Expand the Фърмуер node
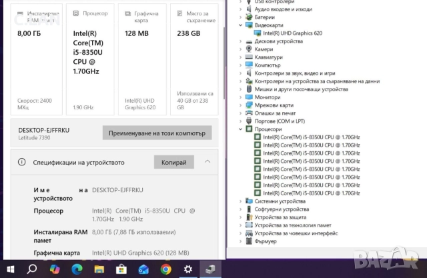This screenshot has width=427, height=278. click(240, 241)
